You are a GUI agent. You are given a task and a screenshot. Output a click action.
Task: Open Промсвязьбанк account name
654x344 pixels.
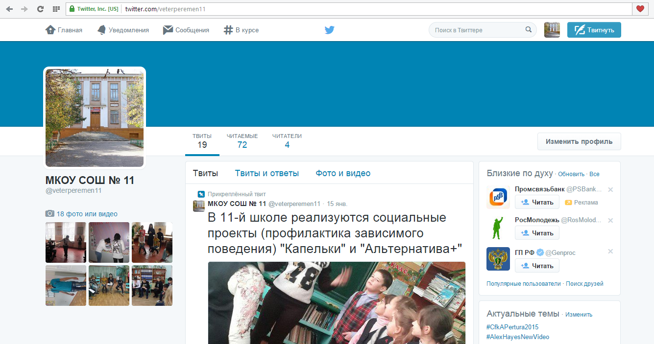click(x=540, y=189)
